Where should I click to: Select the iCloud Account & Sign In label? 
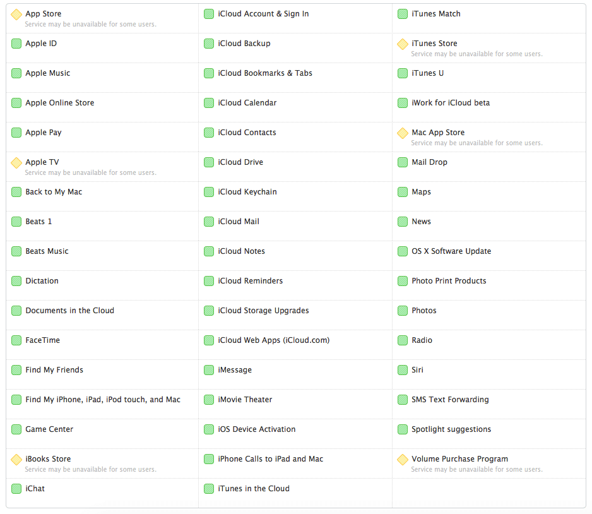(263, 14)
